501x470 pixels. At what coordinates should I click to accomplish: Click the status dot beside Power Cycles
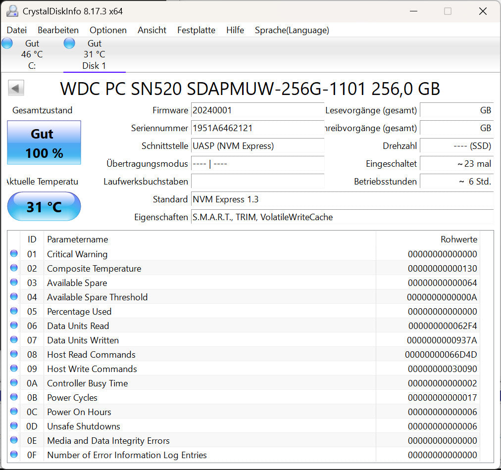[14, 397]
